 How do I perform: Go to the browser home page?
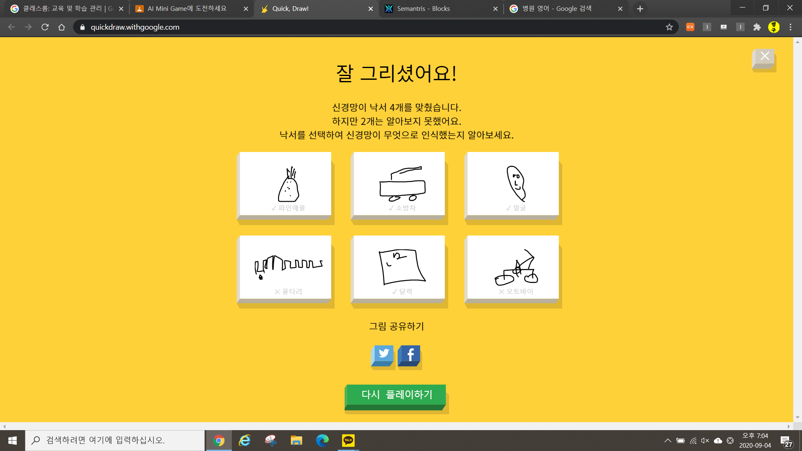coord(61,27)
